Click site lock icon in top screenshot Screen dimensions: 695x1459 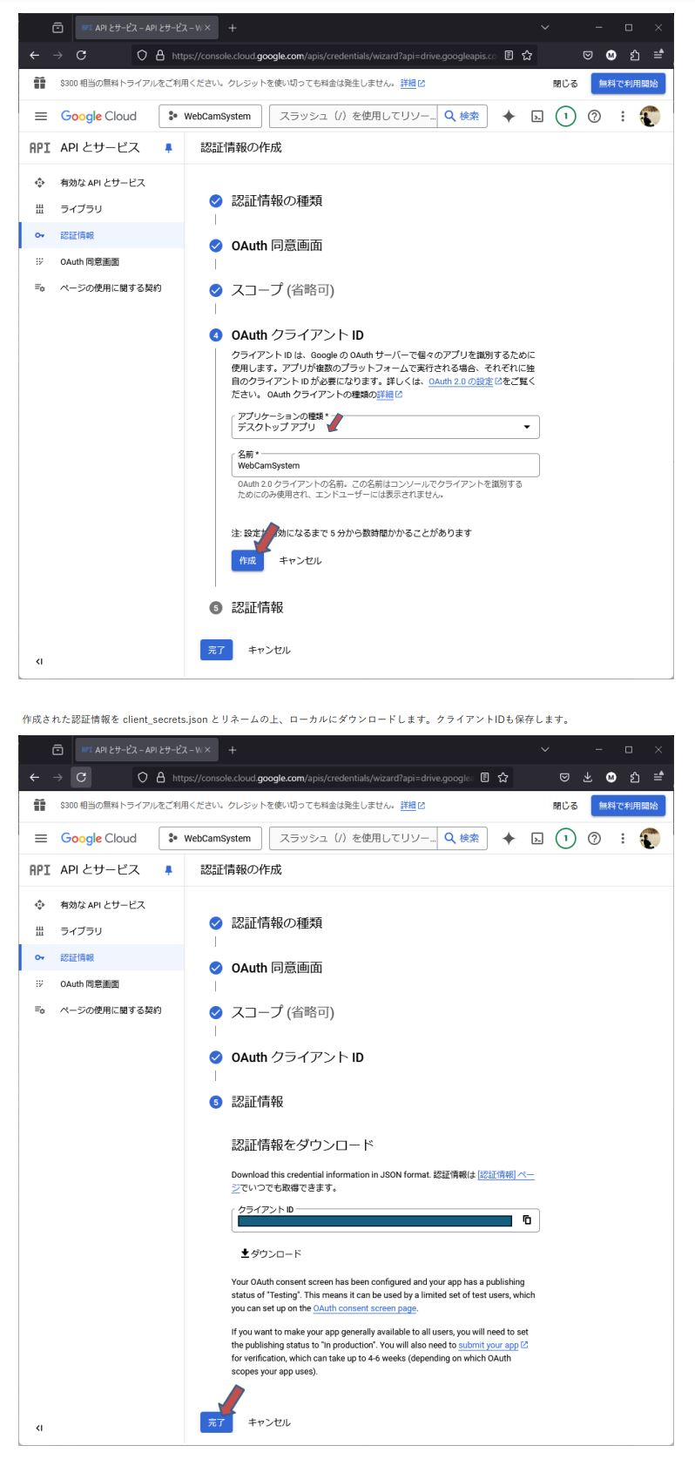pos(160,55)
